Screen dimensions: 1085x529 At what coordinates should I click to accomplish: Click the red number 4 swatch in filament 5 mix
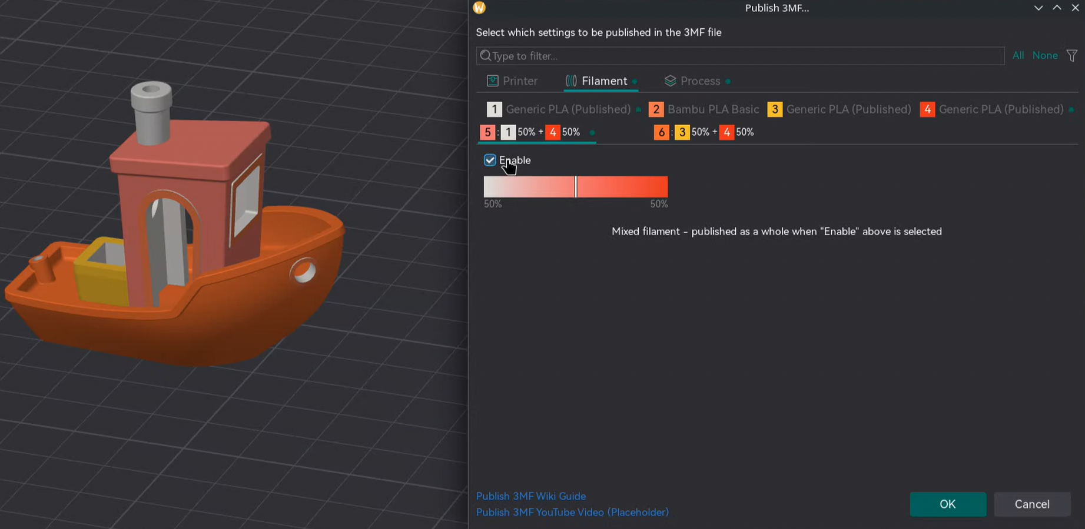click(553, 132)
